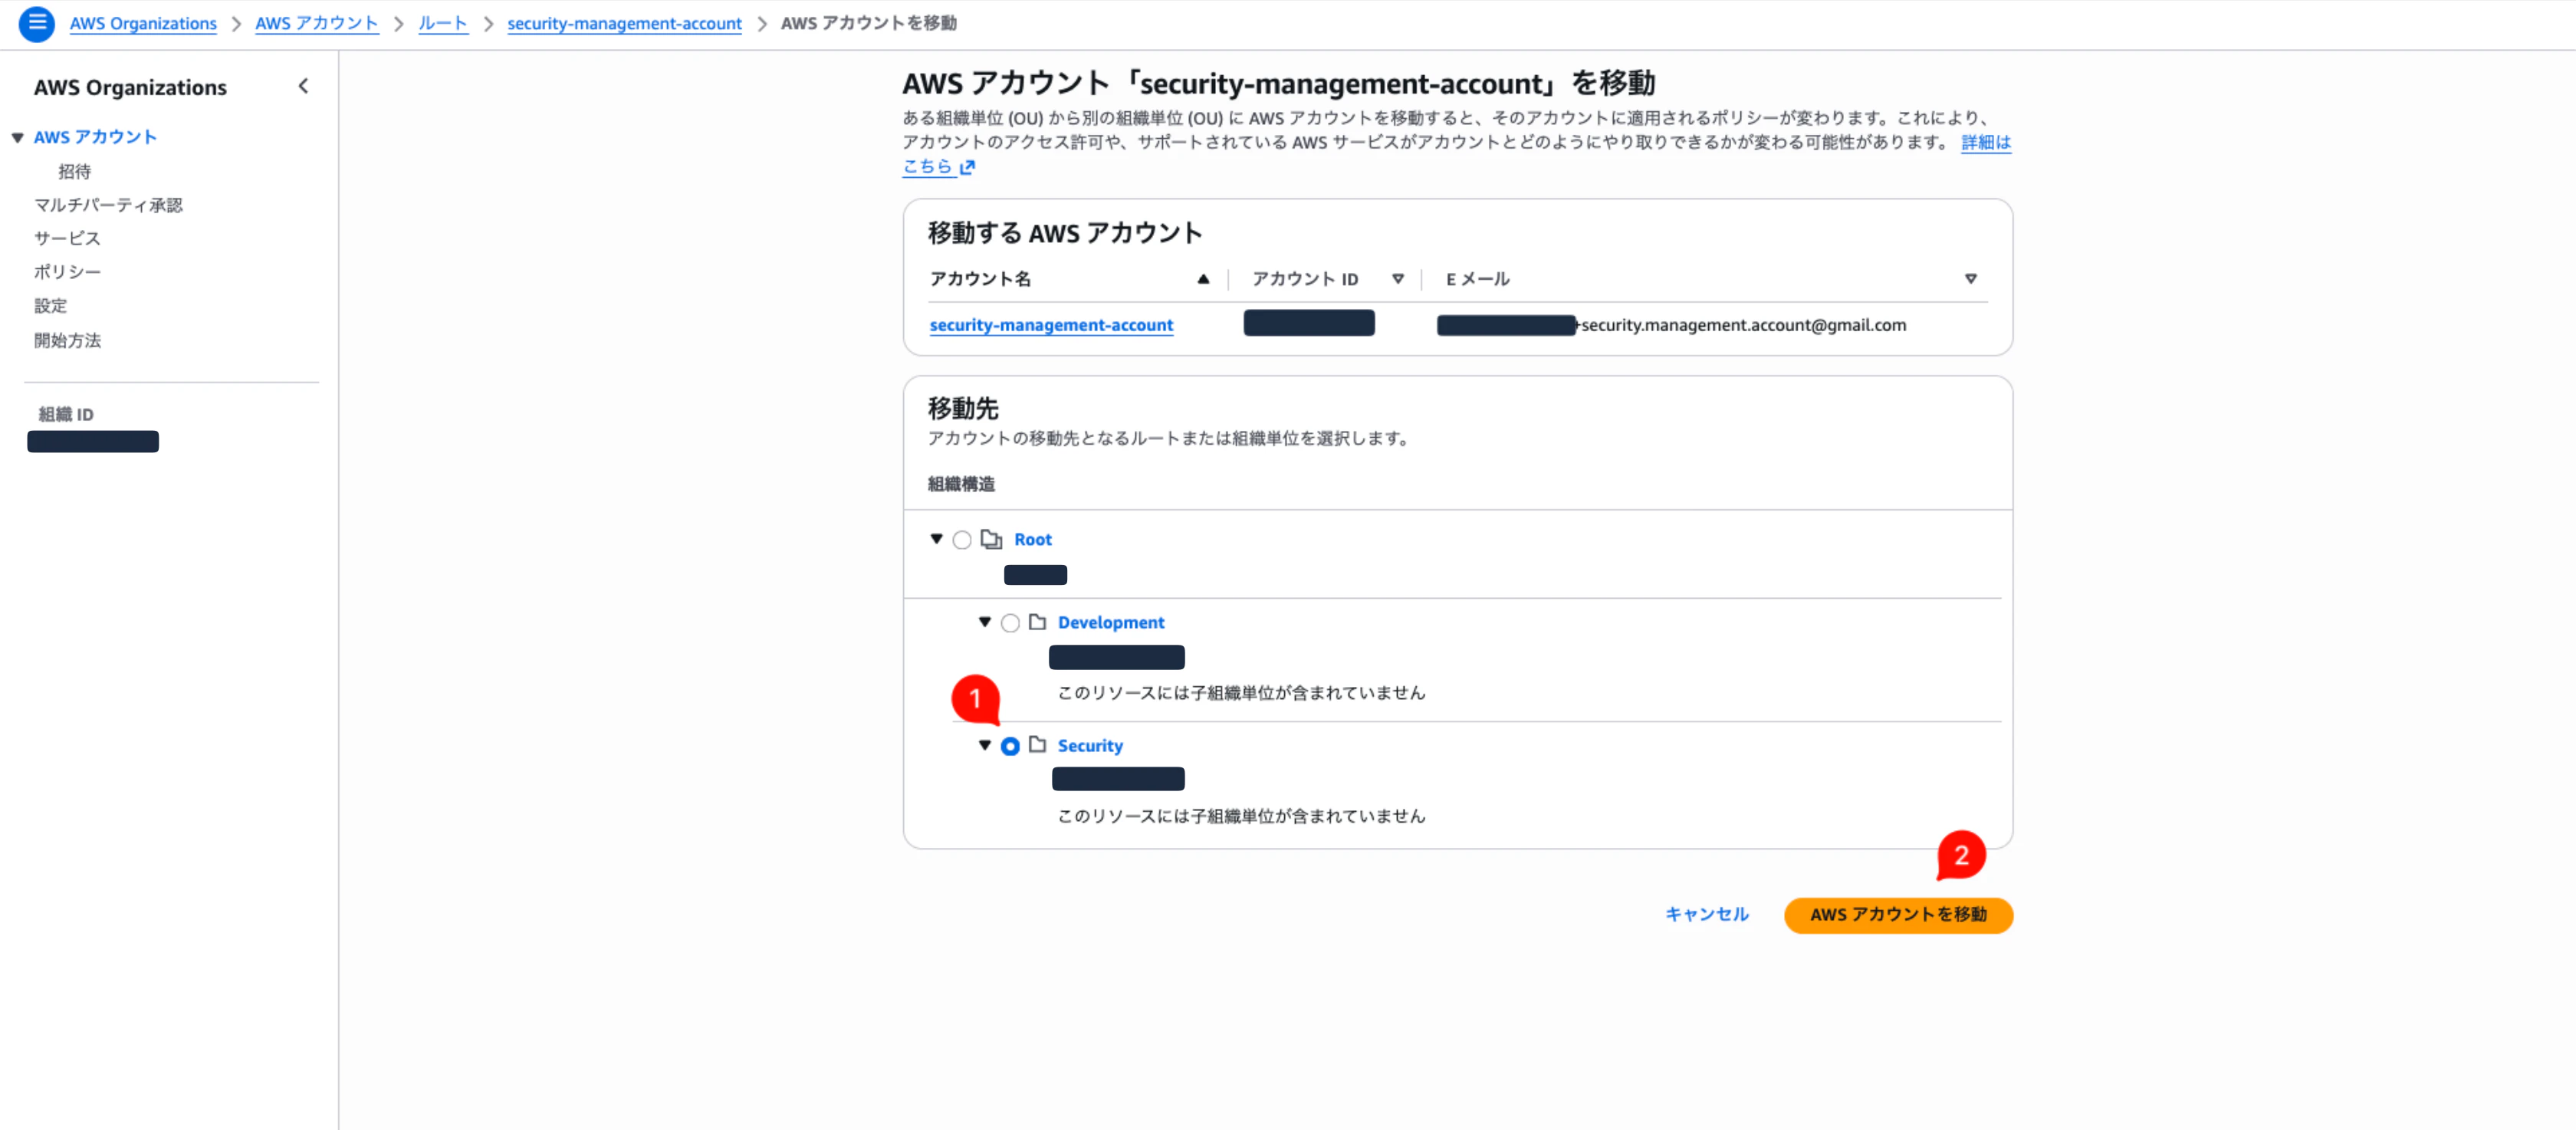This screenshot has width=2576, height=1130.
Task: Click the folder icon next to Root
Action: pyautogui.click(x=993, y=539)
